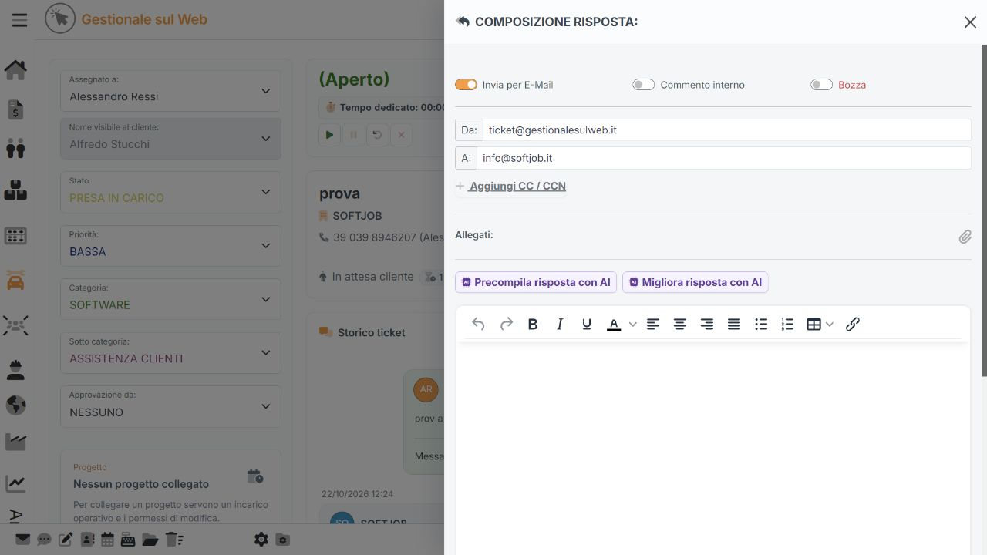
Task: Start the ticket timer play button
Action: pos(329,135)
